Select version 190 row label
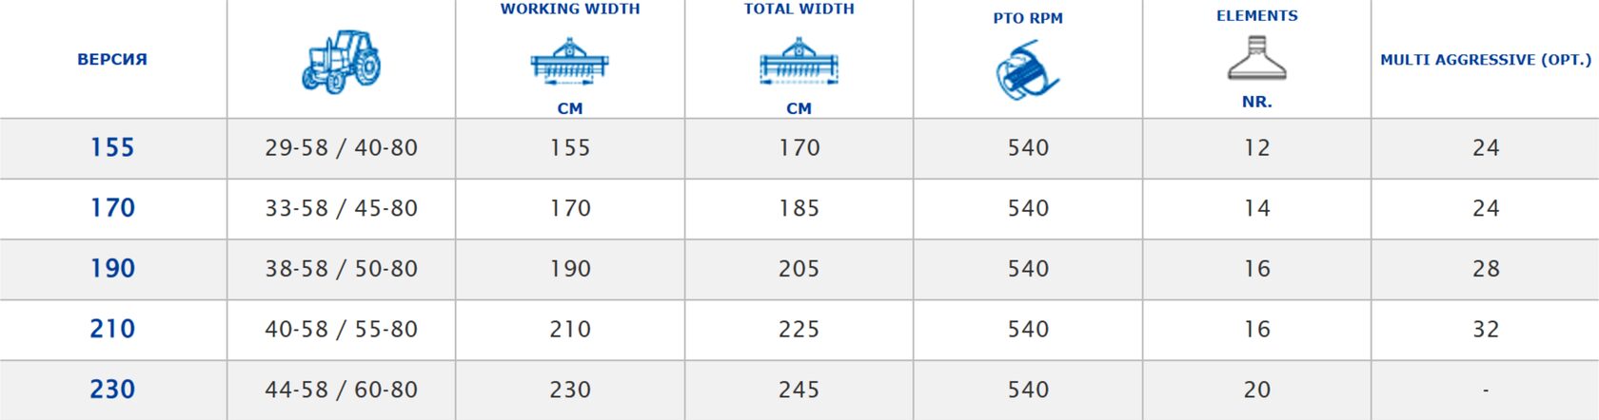Viewport: 1599px width, 420px height. [112, 269]
